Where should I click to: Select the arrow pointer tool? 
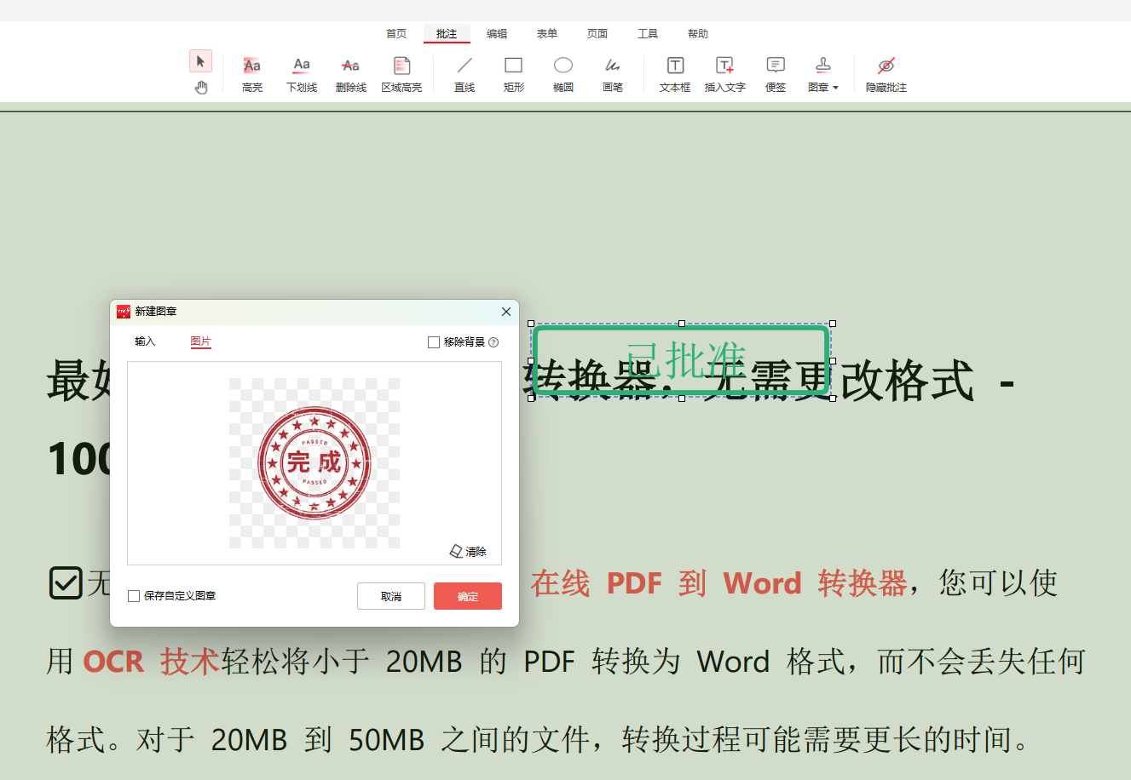(x=200, y=61)
